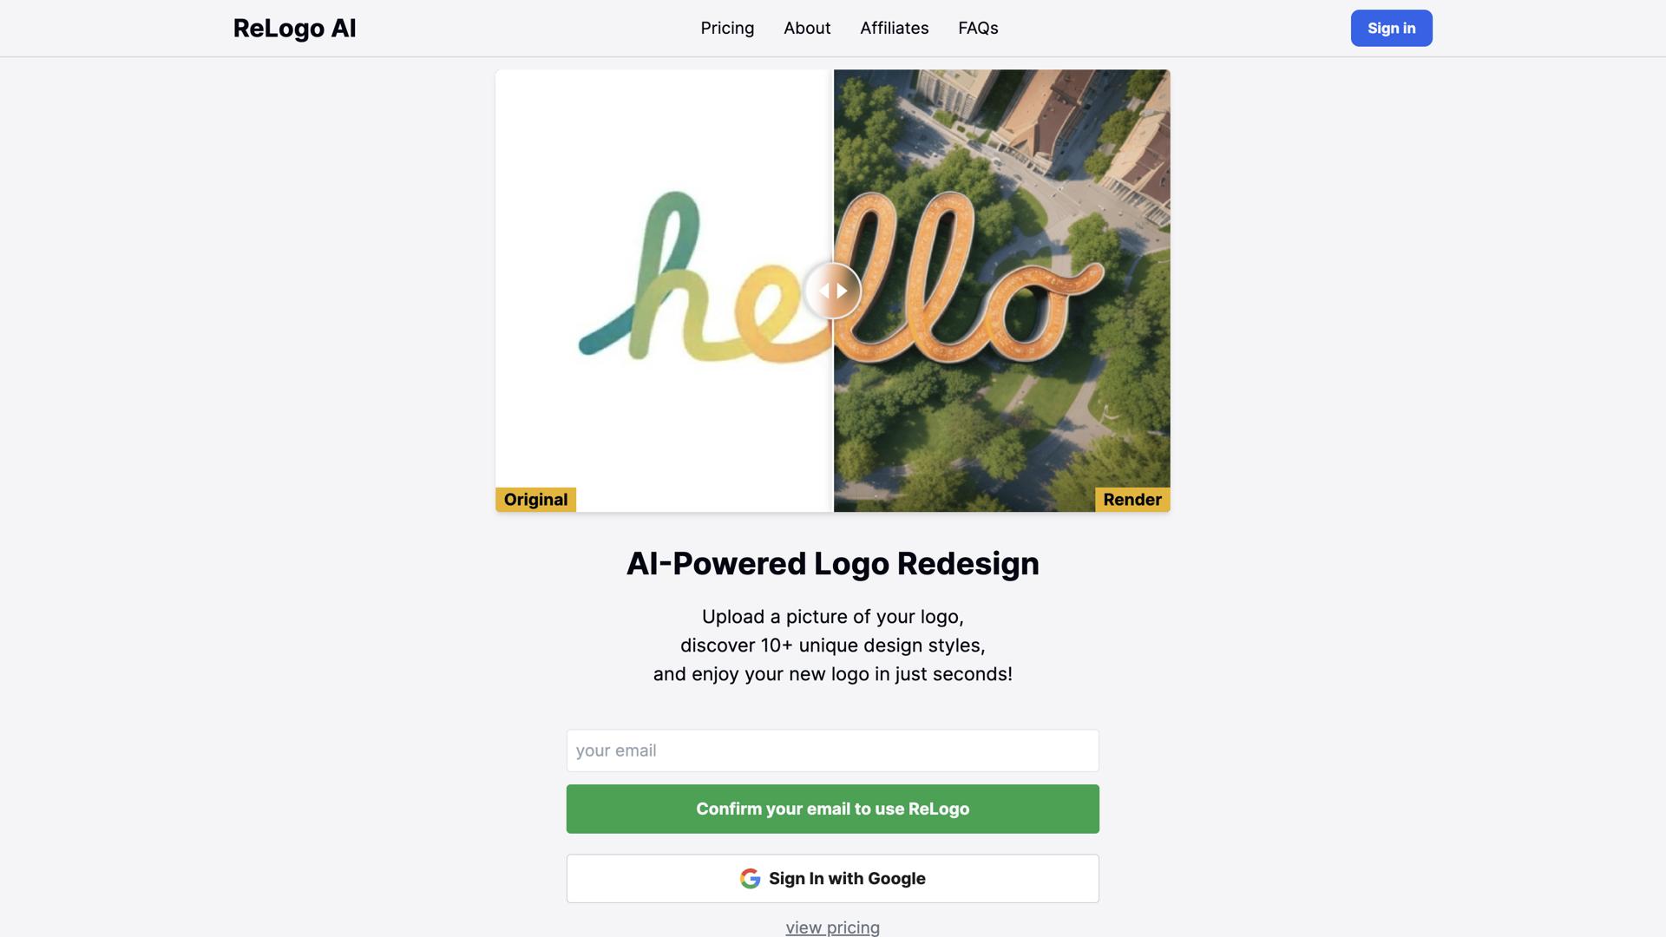
Task: Follow the view pricing link
Action: (x=833, y=927)
